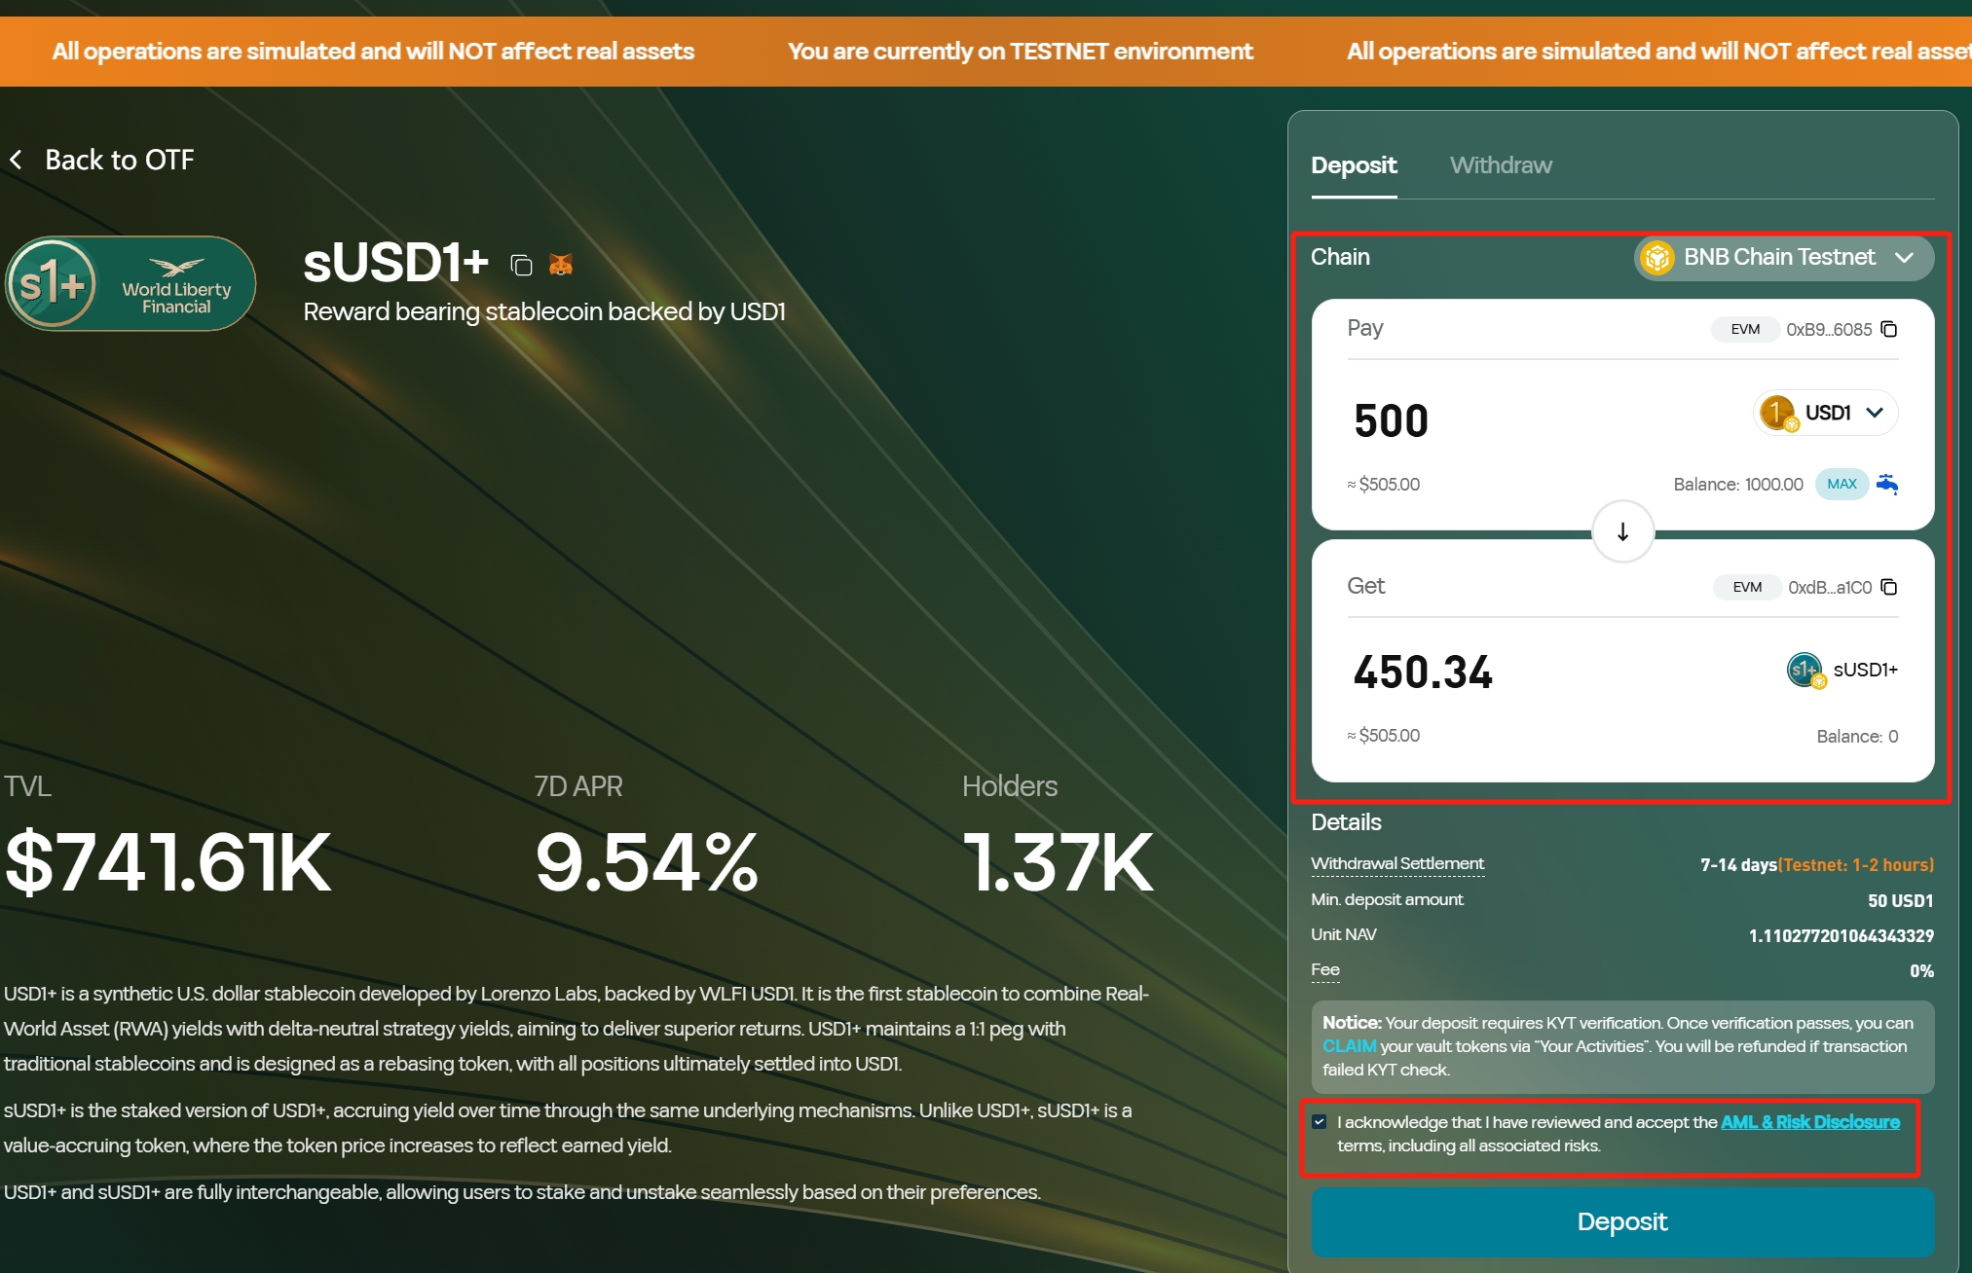
Task: Edit the Pay amount field showing 500
Action: [1392, 420]
